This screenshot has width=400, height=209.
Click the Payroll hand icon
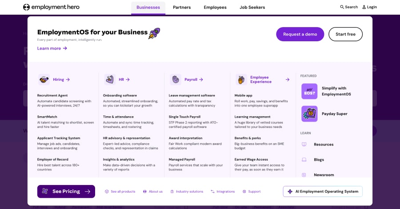(176, 79)
